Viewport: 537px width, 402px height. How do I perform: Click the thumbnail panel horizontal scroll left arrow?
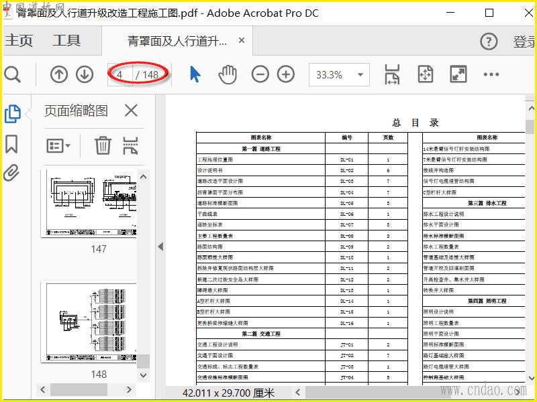click(x=43, y=389)
